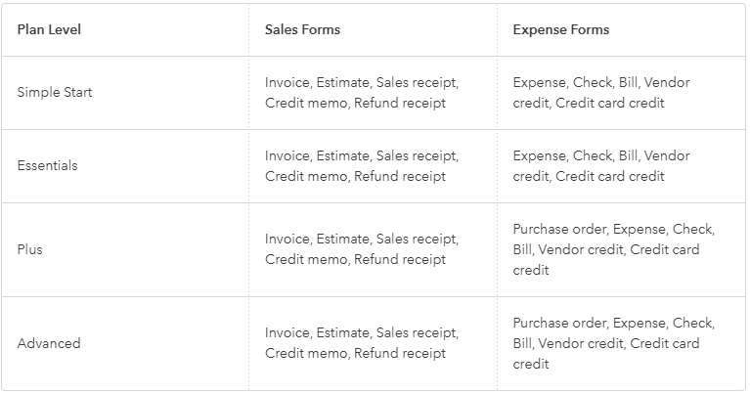Select the Plus plan name cell
Viewport: 750px width, 394px height.
30,249
